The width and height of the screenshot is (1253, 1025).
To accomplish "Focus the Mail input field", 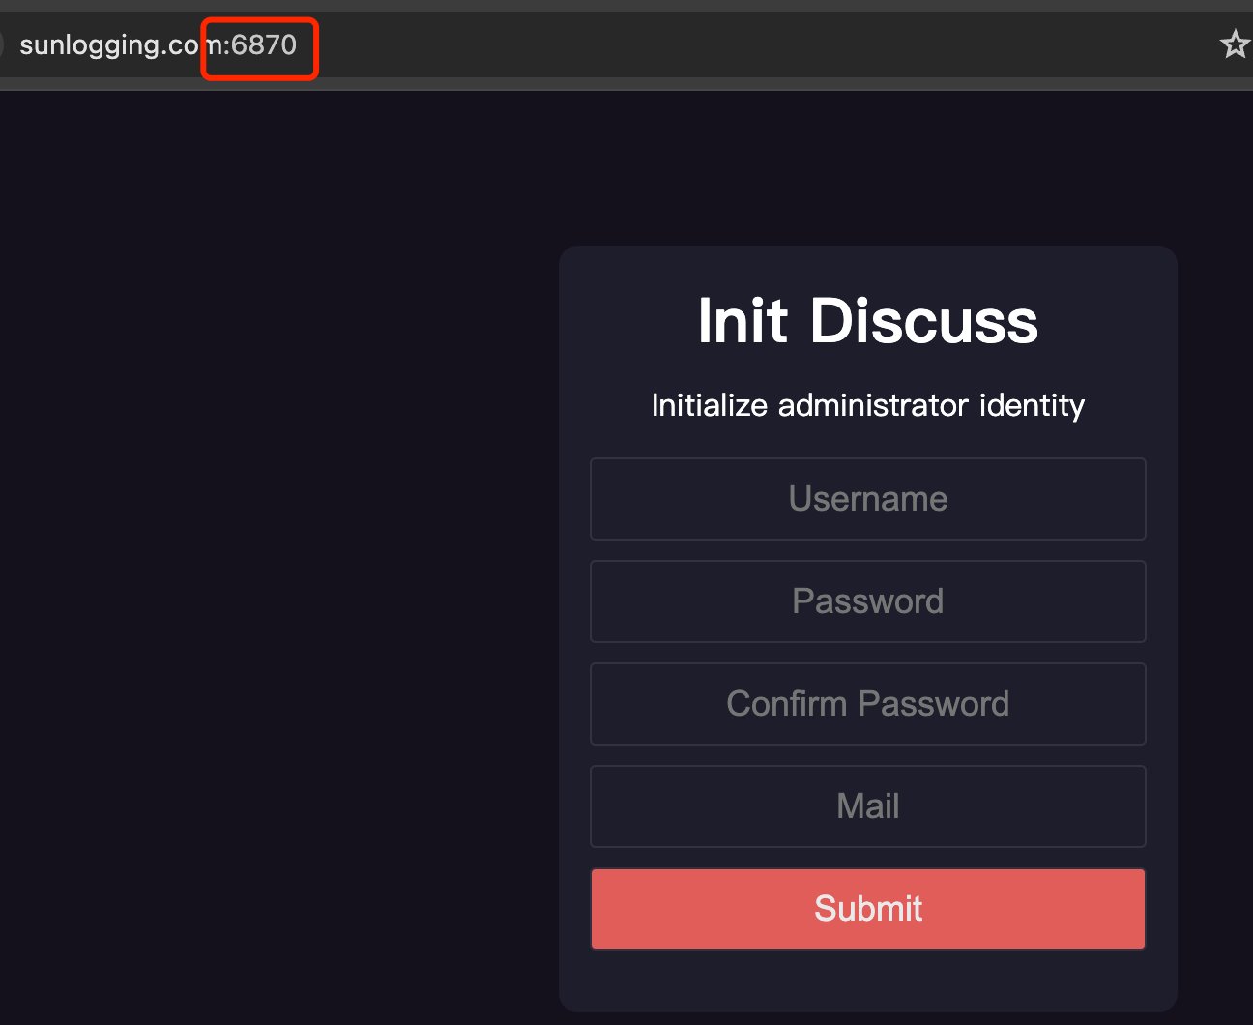I will 867,806.
